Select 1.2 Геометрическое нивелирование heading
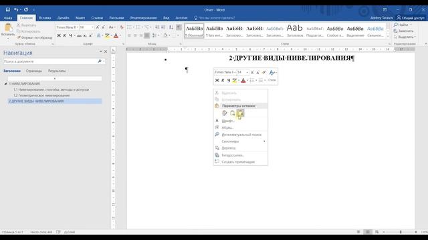428x240 pixels. [41, 95]
